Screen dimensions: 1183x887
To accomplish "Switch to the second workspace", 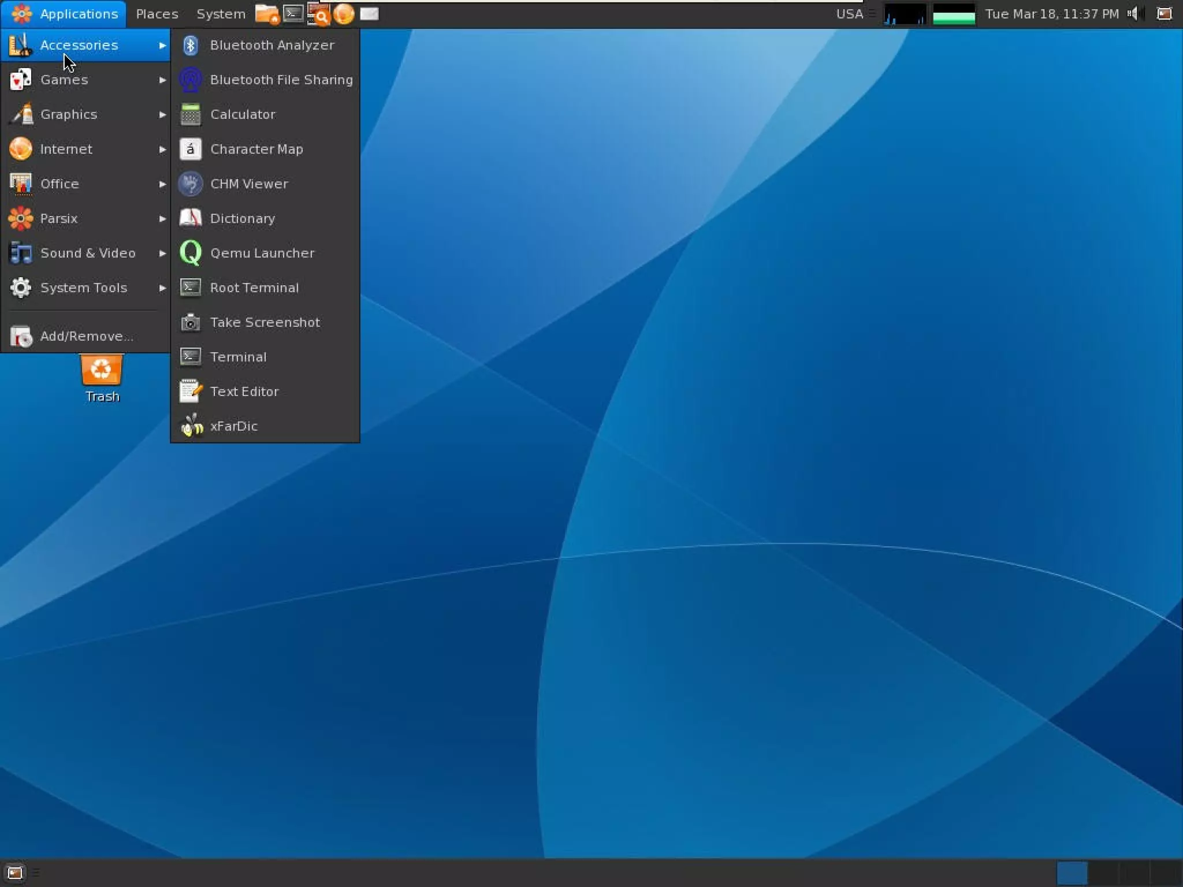I will pos(1103,873).
